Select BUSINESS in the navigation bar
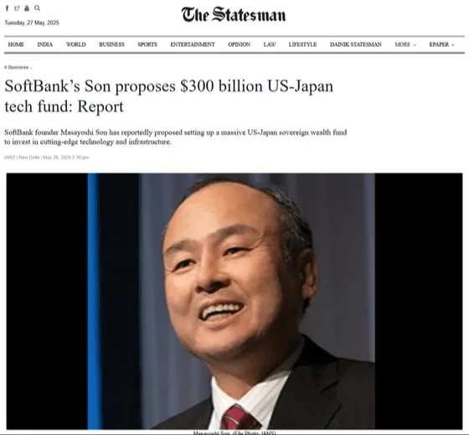 click(x=111, y=44)
